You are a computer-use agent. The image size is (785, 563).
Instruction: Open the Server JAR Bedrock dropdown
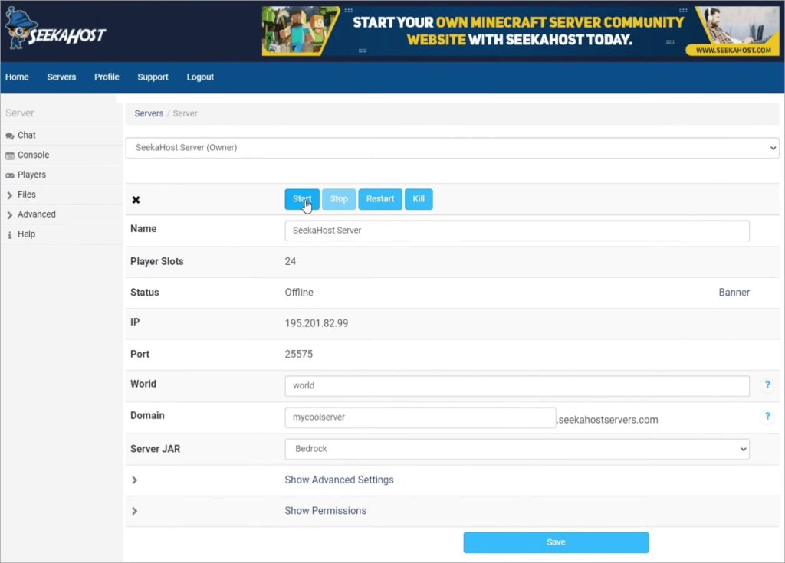pos(516,449)
